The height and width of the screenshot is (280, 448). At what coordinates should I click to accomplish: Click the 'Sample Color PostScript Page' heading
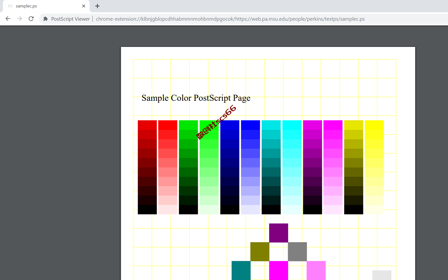(196, 98)
